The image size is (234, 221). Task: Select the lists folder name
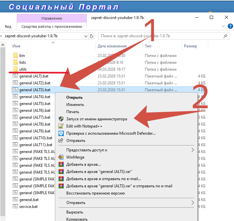click(x=23, y=62)
